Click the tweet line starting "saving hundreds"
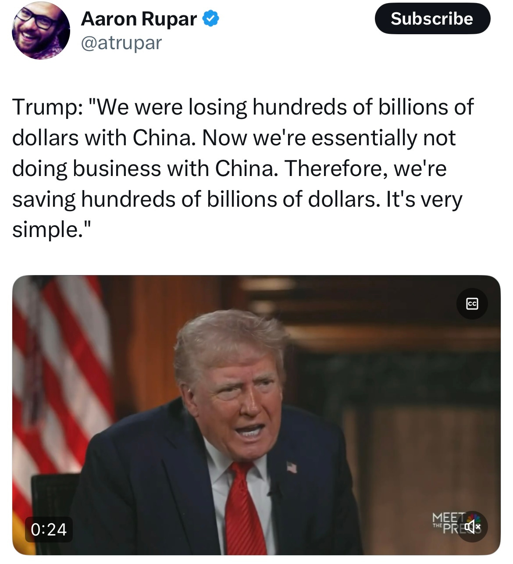This screenshot has height=564, width=513. point(237,199)
